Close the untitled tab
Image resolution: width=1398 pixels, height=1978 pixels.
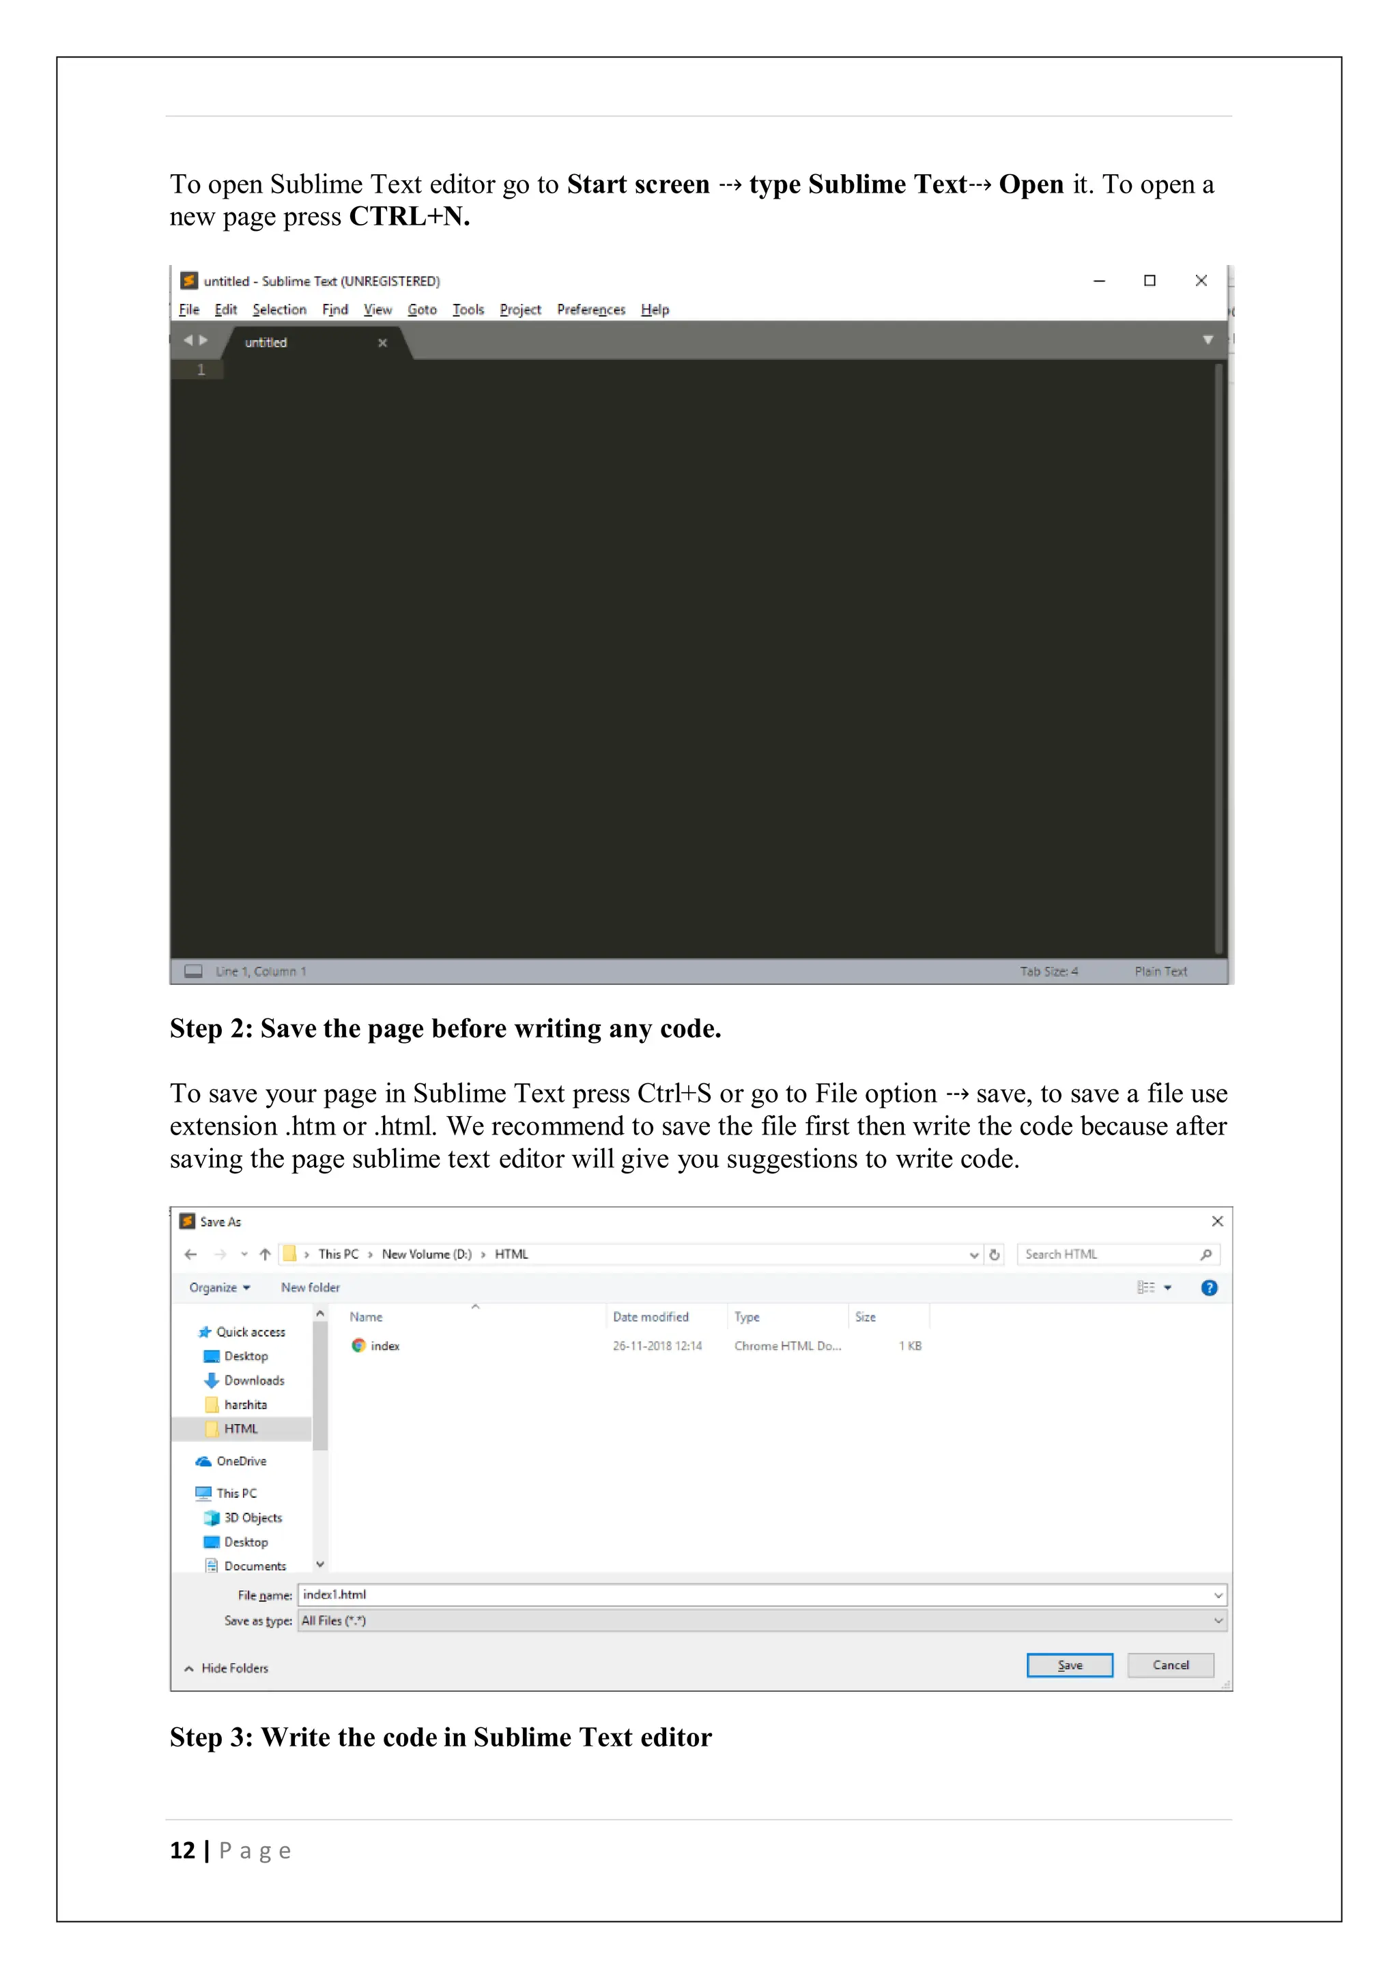tap(382, 343)
